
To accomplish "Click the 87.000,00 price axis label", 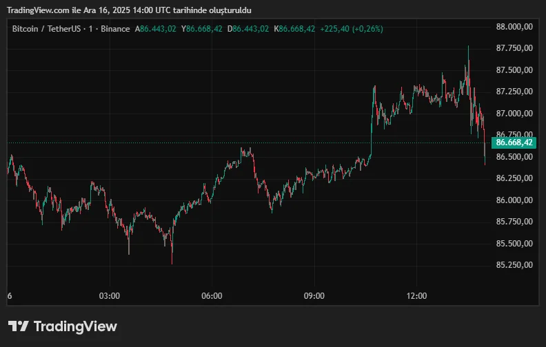I will pyautogui.click(x=514, y=113).
